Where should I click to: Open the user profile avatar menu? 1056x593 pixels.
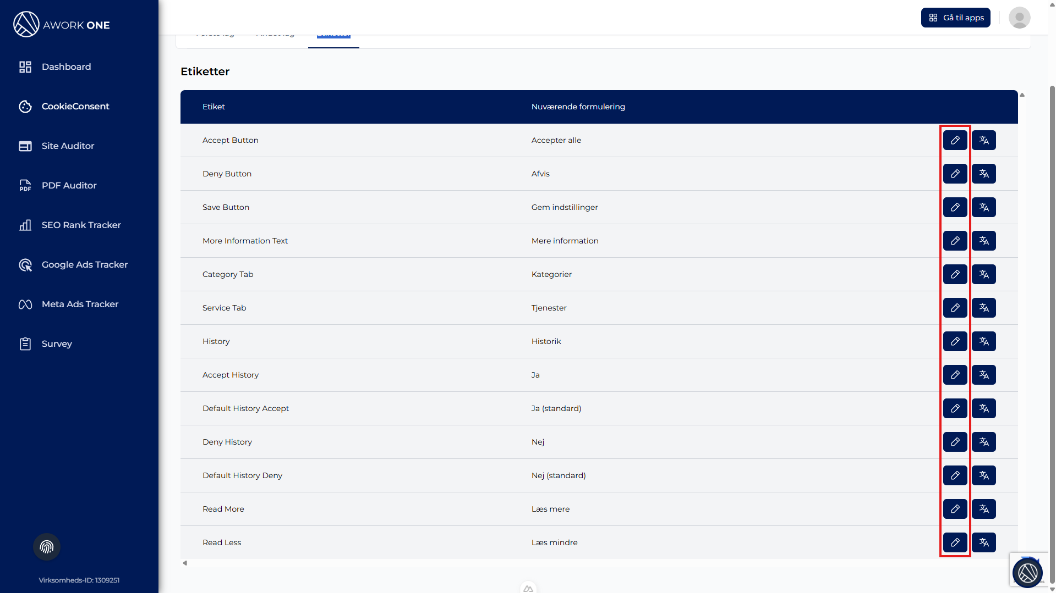tap(1019, 18)
